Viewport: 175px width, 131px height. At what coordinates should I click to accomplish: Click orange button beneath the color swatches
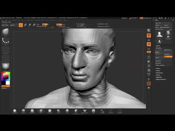tap(5, 86)
